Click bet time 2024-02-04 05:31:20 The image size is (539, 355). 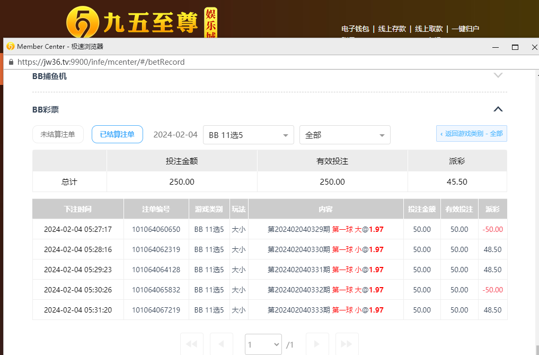(78, 310)
